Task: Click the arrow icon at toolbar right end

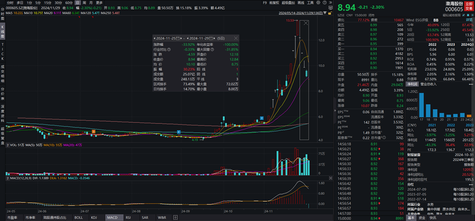Action: pyautogui.click(x=331, y=2)
